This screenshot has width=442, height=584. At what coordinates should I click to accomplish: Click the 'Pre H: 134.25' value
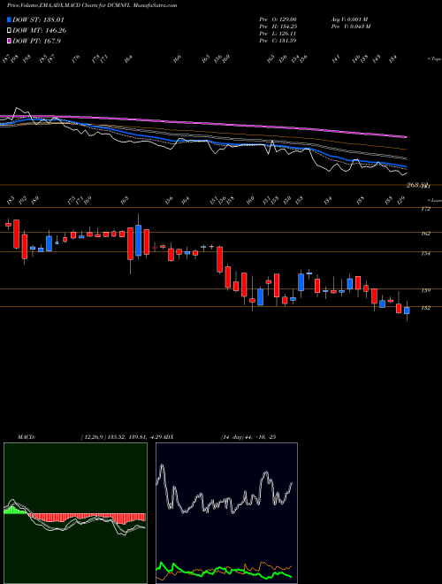click(x=278, y=27)
